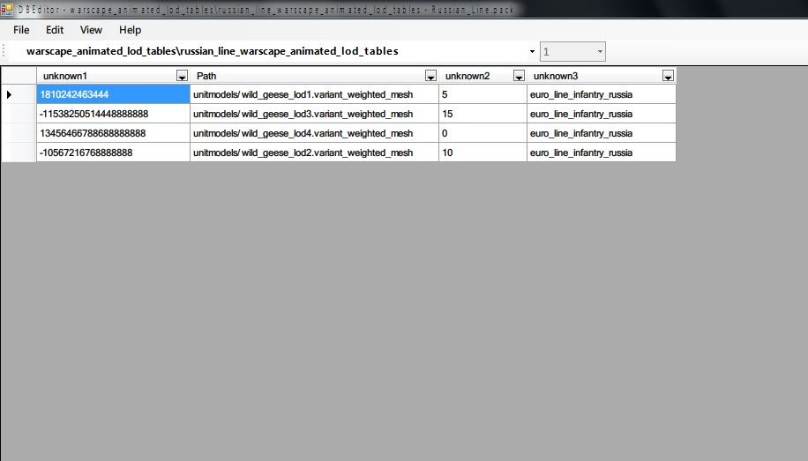The image size is (808, 461).
Task: Select cell with value 1810242463444
Action: 113,94
